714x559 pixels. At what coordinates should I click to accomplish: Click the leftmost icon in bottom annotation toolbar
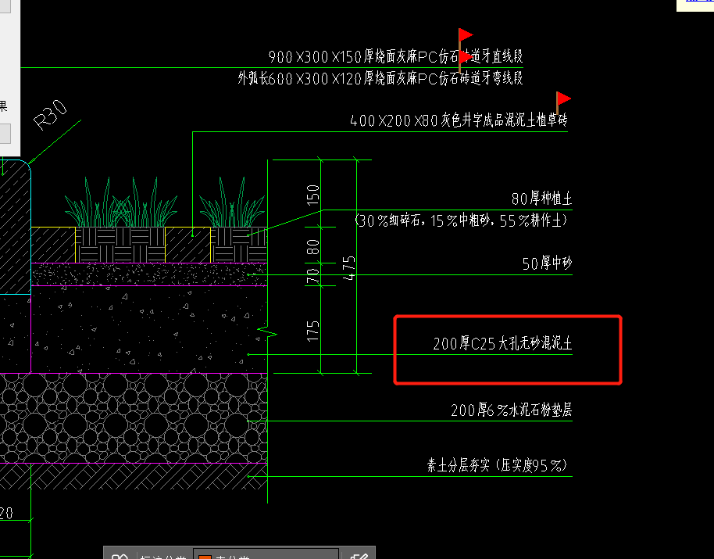click(x=120, y=556)
